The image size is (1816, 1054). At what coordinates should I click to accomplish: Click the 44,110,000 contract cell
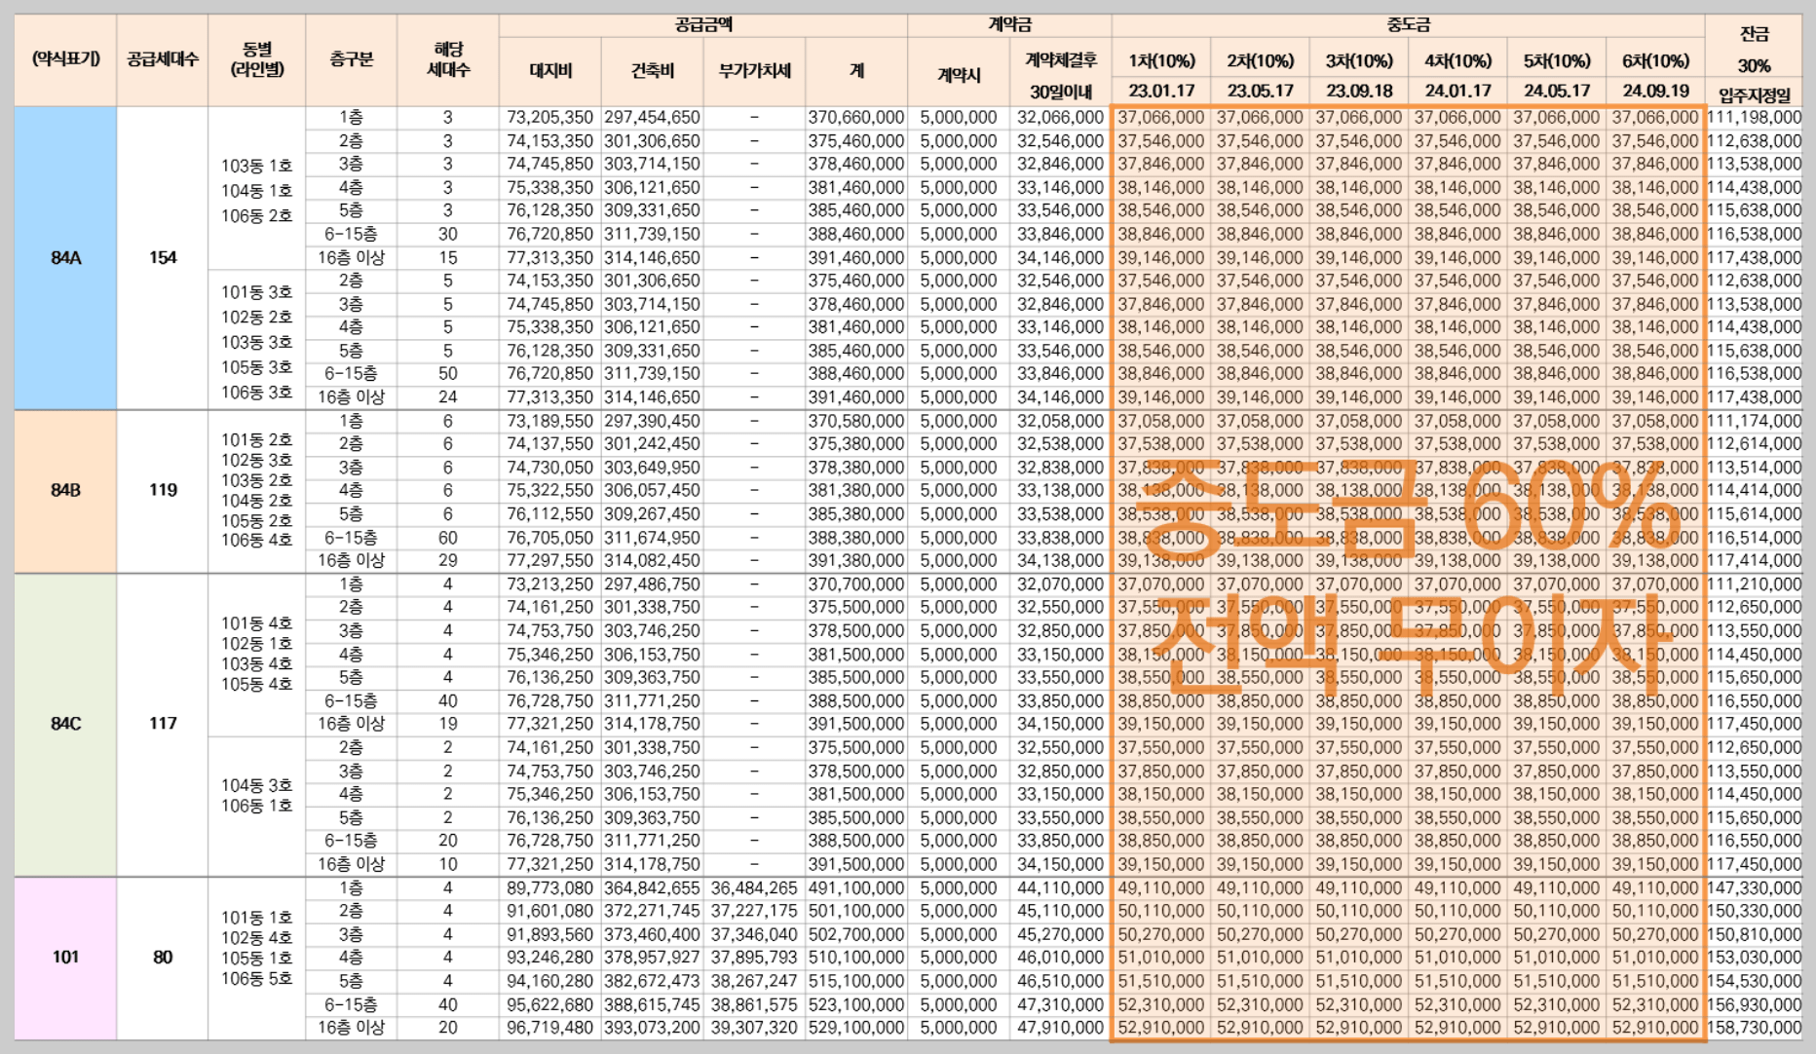click(1060, 888)
